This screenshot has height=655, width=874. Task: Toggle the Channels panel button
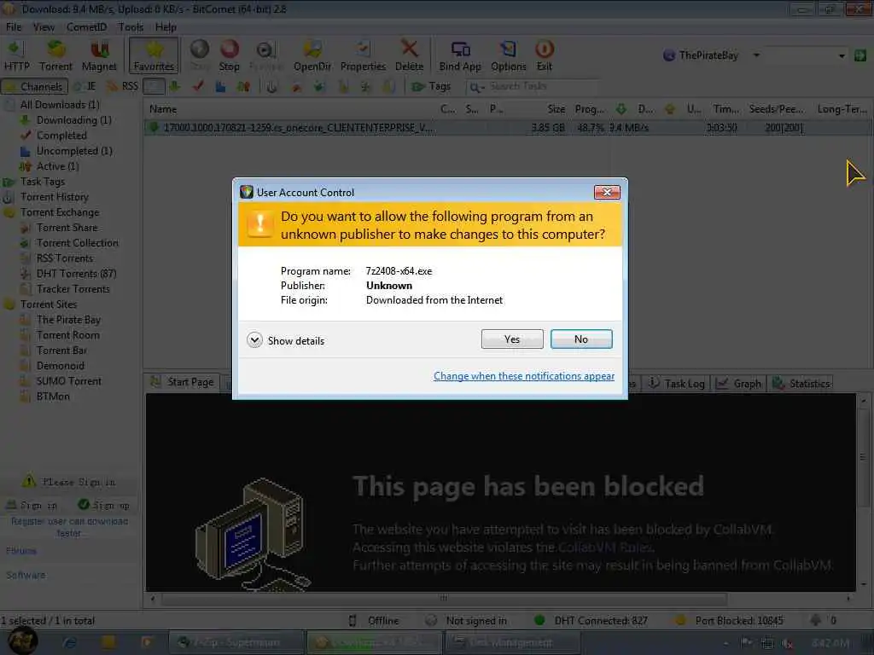click(34, 86)
